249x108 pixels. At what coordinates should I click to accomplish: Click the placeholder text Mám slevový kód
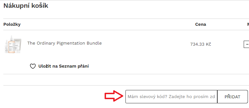pyautogui.click(x=147, y=97)
